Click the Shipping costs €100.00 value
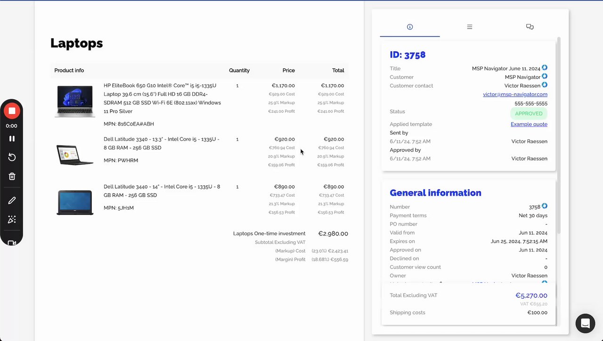The height and width of the screenshot is (341, 603). (x=537, y=312)
